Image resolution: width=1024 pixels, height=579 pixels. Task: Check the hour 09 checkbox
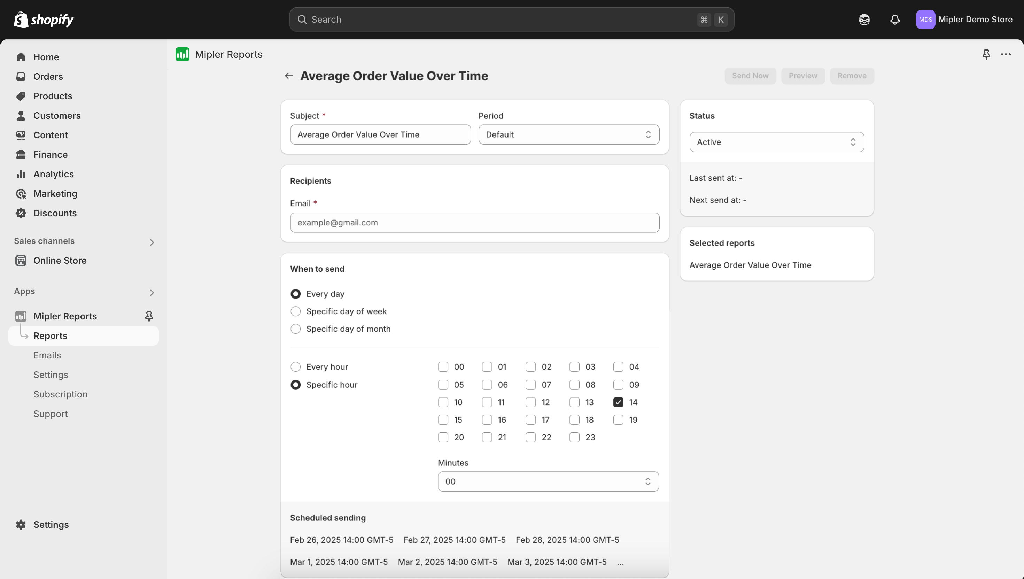(618, 385)
